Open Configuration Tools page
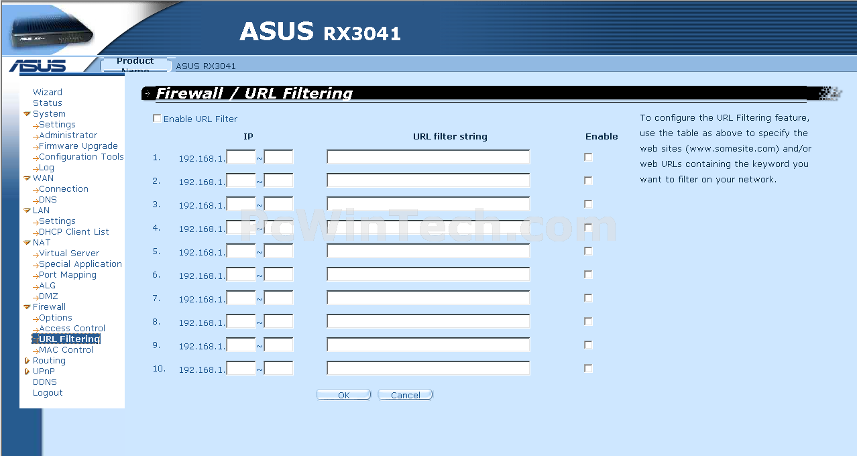Viewport: 857px width, 456px height. (81, 157)
